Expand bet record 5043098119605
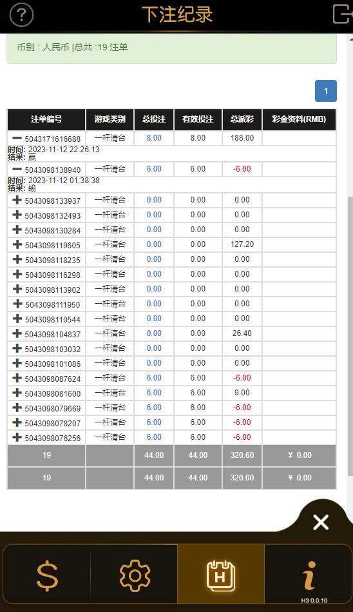 tap(17, 244)
